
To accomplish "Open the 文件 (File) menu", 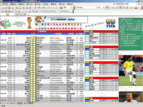I will [x=5, y=4].
